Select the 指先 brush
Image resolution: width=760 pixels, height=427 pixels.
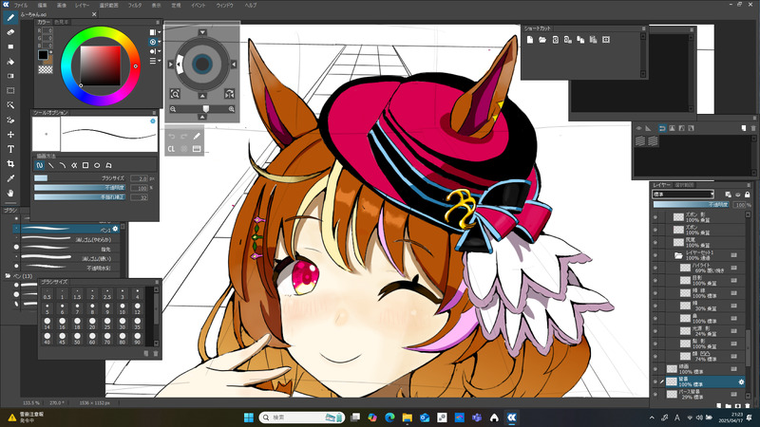[66, 249]
